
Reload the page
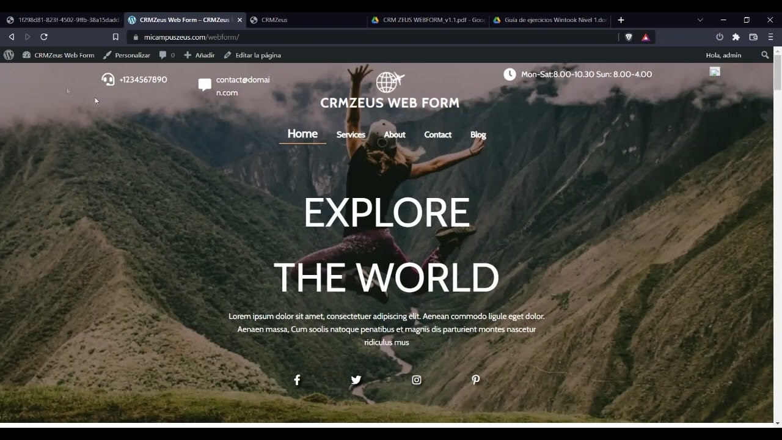click(x=44, y=37)
